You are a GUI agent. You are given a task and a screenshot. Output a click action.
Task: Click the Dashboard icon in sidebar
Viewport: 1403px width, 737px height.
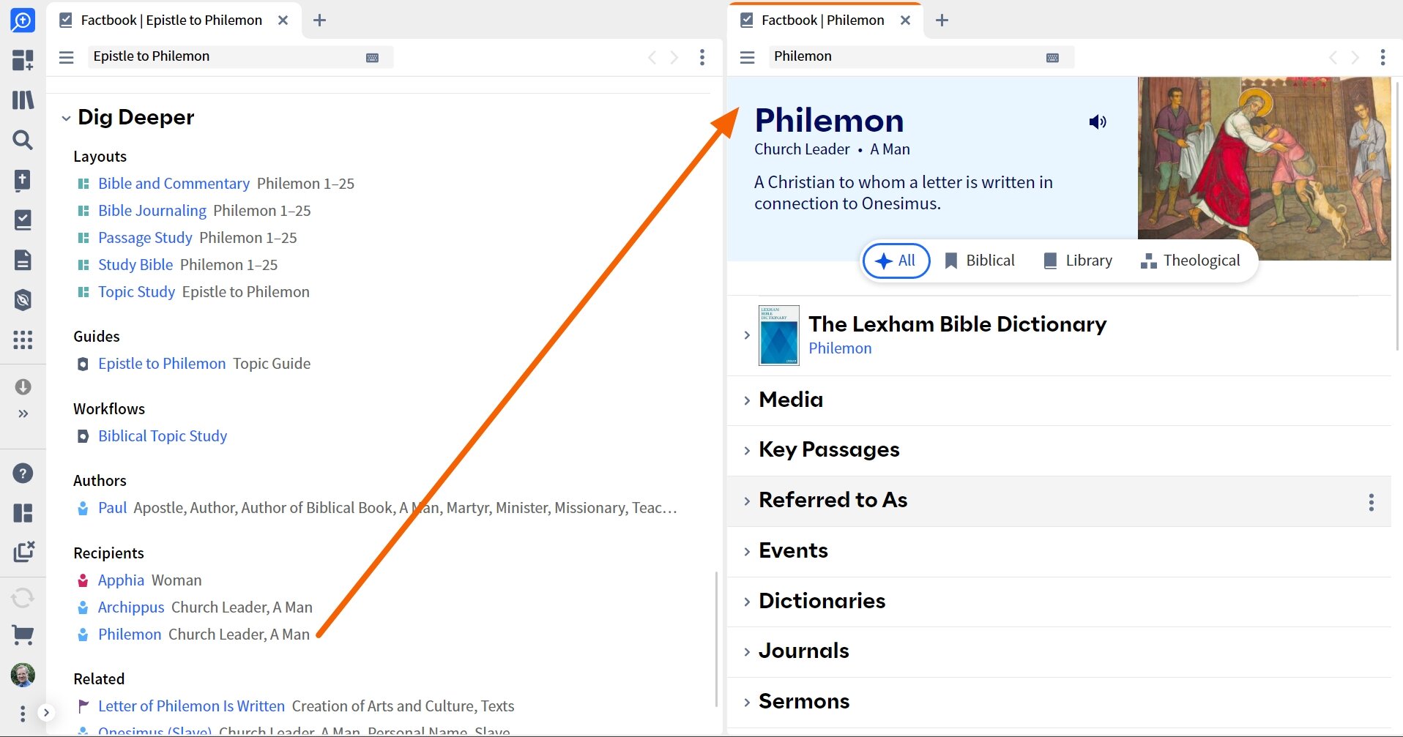point(23,60)
